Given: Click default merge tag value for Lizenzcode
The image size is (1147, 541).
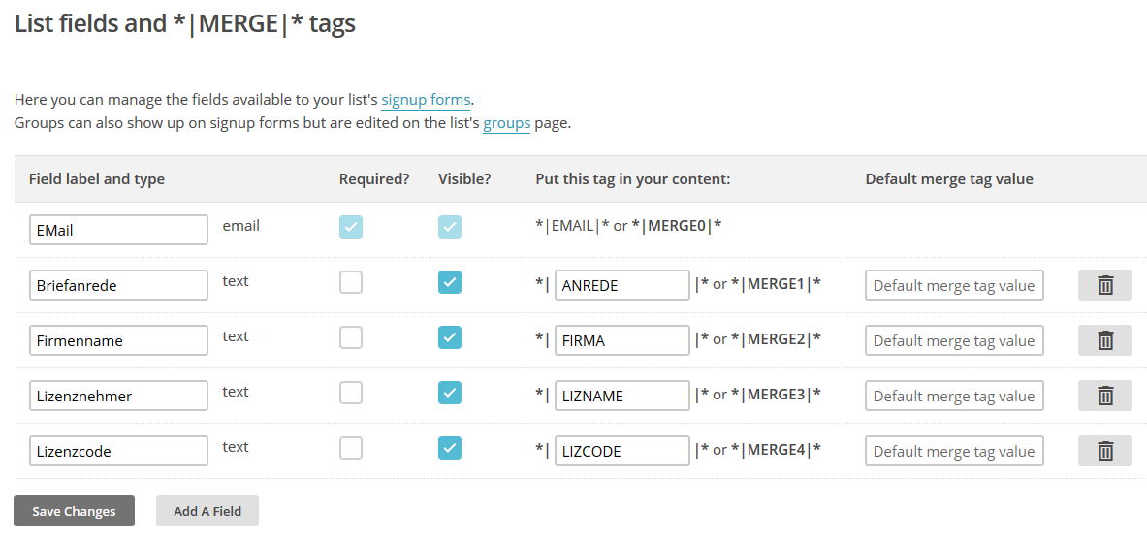Looking at the screenshot, I should point(954,451).
